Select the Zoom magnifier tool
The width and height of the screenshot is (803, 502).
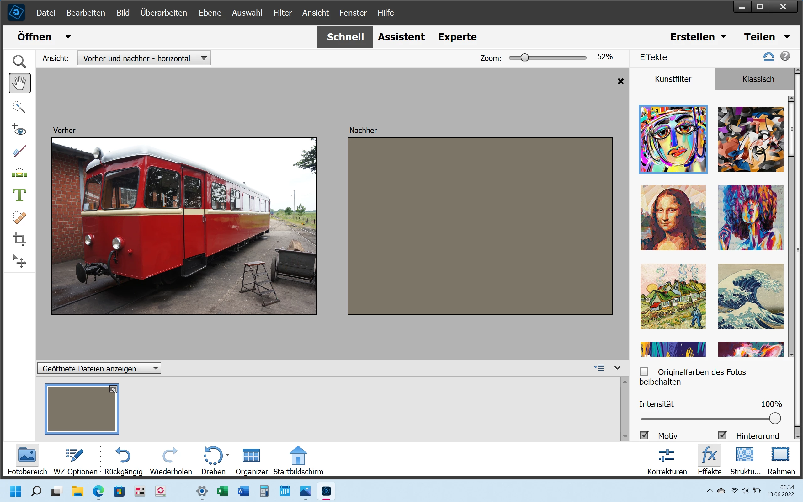pos(19,61)
